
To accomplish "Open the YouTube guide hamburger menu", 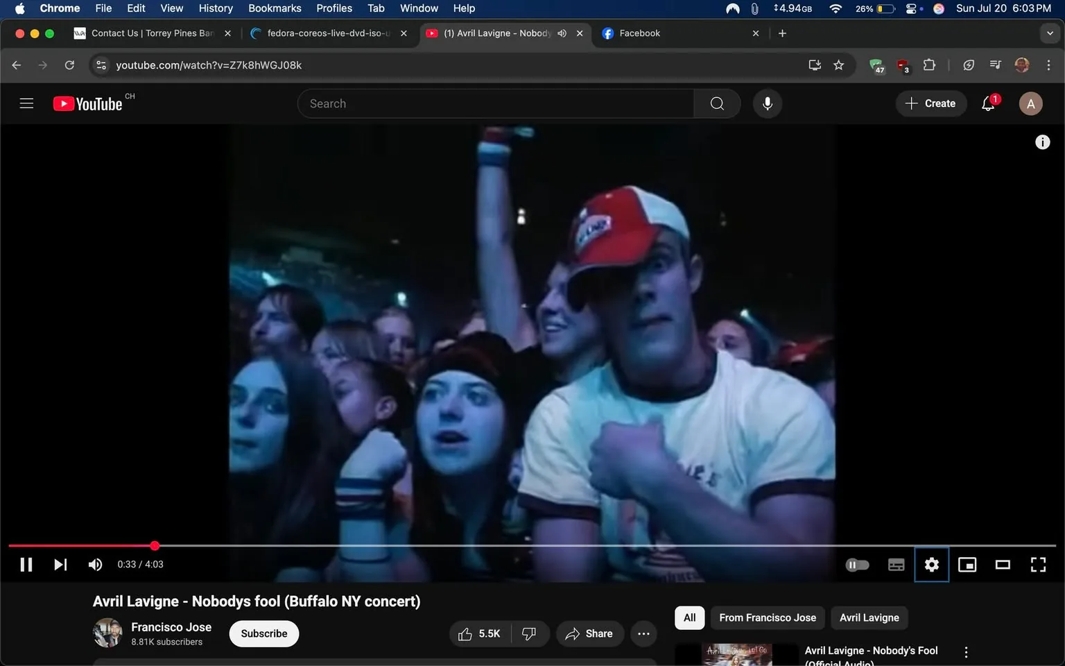I will tap(26, 103).
